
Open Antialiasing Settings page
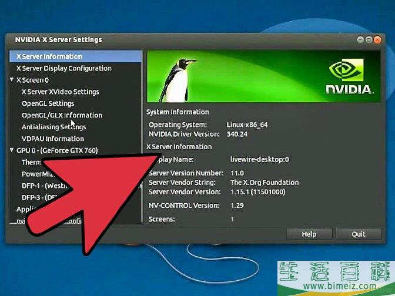pos(53,127)
